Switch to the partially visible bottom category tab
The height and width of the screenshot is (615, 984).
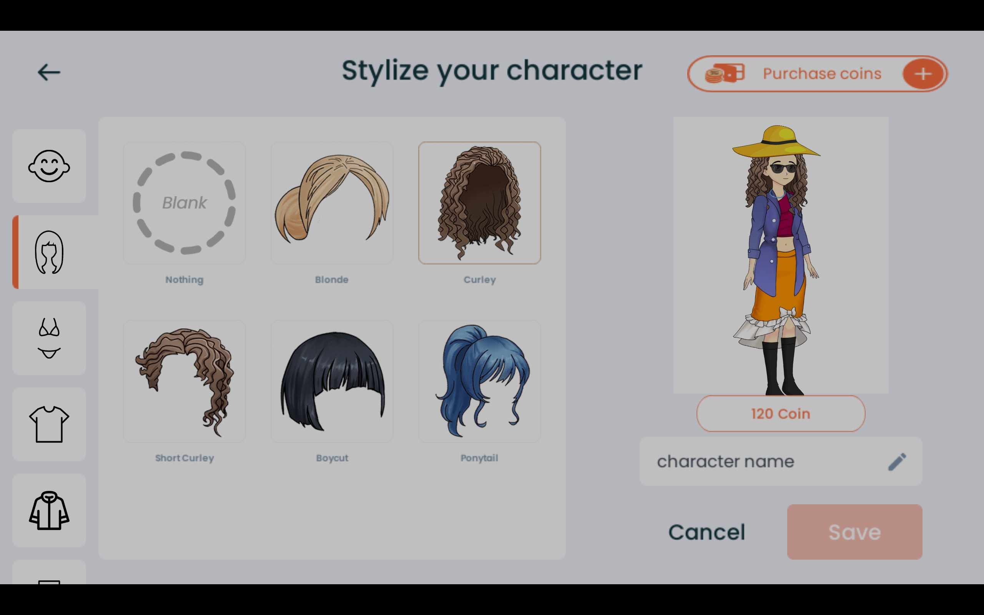tap(49, 578)
